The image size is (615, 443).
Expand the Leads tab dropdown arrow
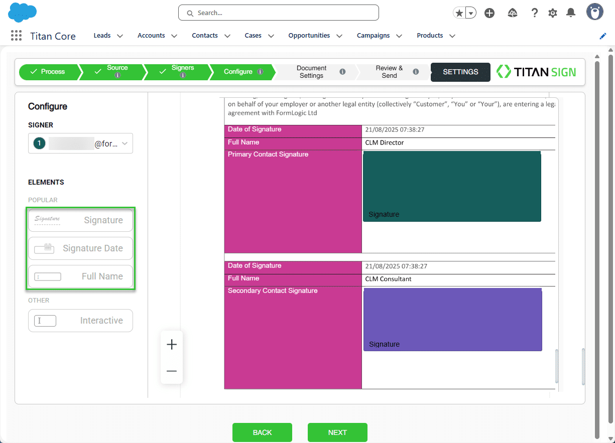(x=120, y=36)
